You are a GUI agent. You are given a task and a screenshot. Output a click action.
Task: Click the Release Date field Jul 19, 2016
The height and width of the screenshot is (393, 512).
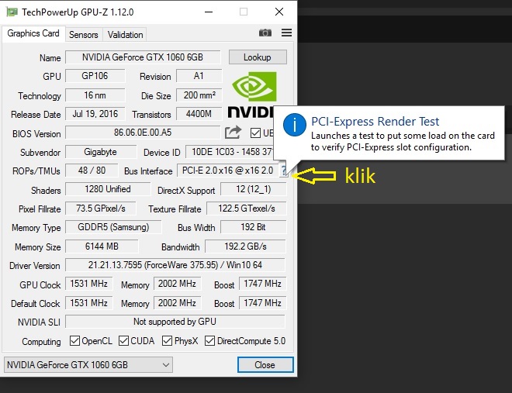click(95, 114)
